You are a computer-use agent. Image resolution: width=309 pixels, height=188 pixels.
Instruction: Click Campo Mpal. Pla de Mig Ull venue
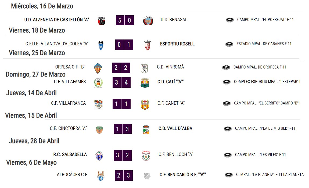click(x=265, y=128)
